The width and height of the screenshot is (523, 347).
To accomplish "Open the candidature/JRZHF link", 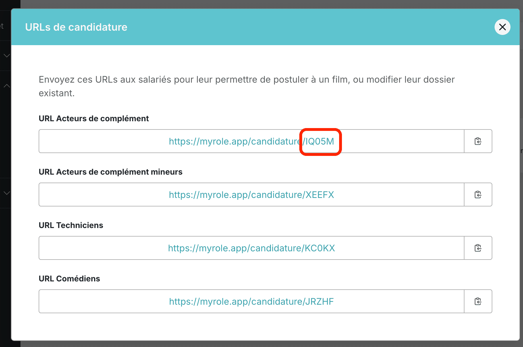I will [x=252, y=301].
